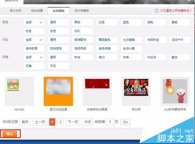Screen dimensions: 195x144
Task: Select 全部 in the 行业 filter row
Action: tap(34, 40)
